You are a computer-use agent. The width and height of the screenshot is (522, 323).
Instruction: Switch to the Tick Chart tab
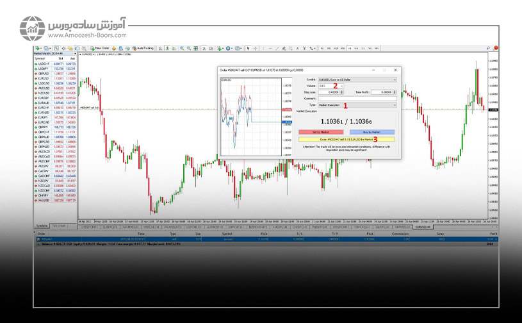(x=59, y=226)
